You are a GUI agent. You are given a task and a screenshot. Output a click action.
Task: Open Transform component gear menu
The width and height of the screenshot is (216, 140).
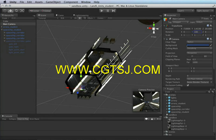click(211, 26)
